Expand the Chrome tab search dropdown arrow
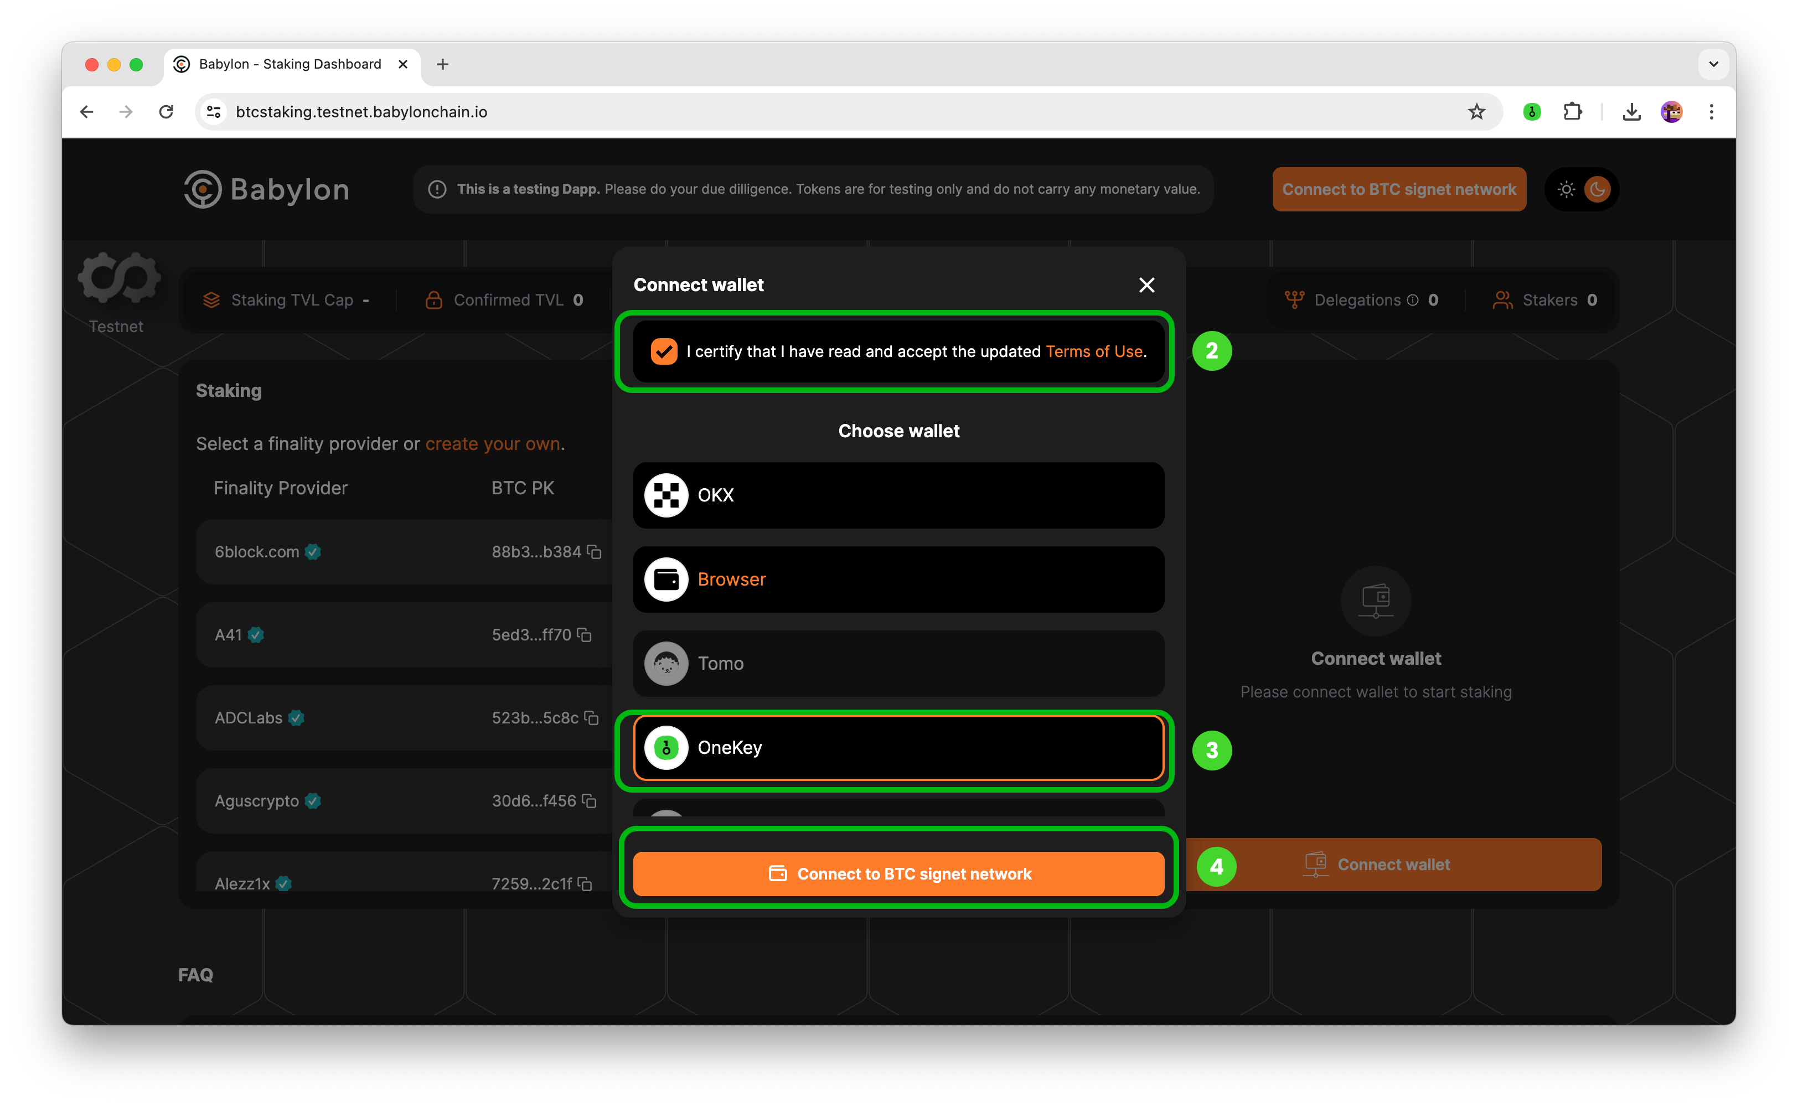Image resolution: width=1798 pixels, height=1107 pixels. (x=1714, y=64)
